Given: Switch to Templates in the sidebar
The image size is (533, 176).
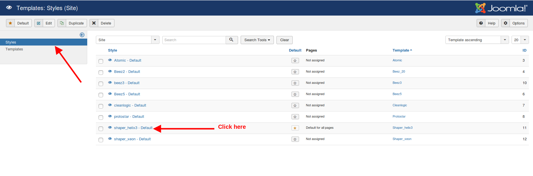Looking at the screenshot, I should coord(14,49).
